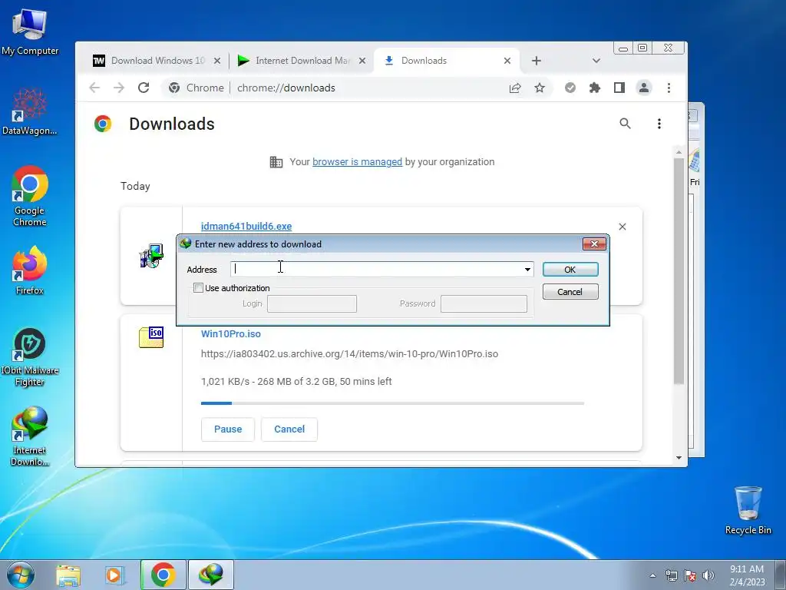The image size is (786, 590).
Task: Open media player from taskbar
Action: coord(114,575)
